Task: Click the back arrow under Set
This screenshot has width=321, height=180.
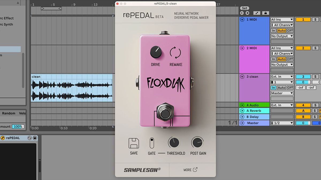Action: pos(242,13)
